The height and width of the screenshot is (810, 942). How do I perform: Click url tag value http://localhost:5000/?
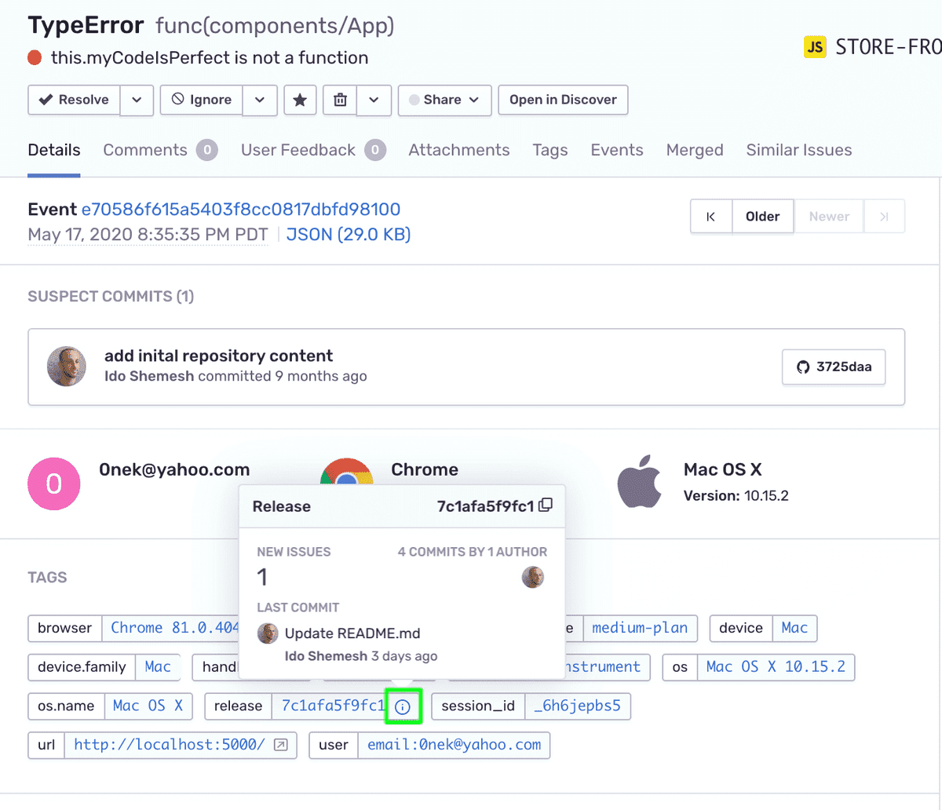(x=170, y=745)
